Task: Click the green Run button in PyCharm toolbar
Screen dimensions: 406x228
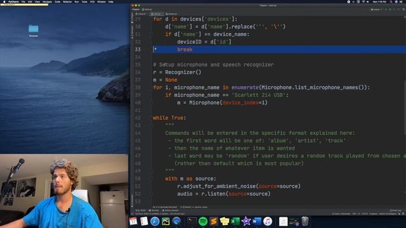Action: click(x=386, y=9)
